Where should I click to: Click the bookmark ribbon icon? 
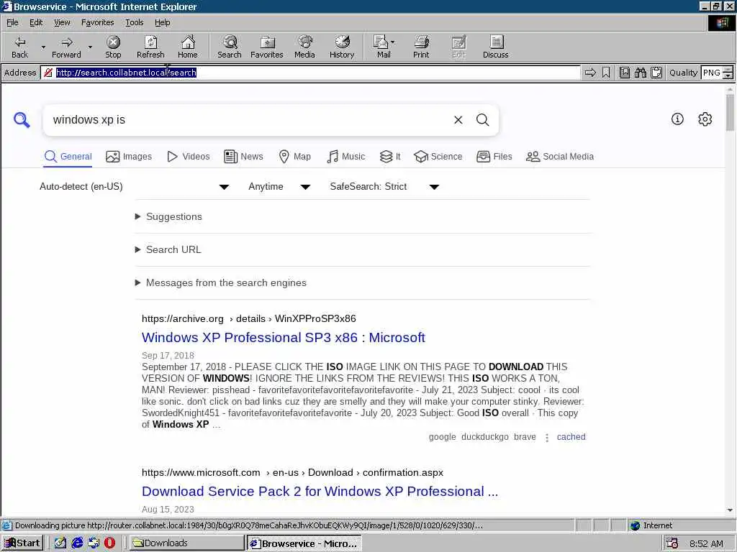click(606, 73)
